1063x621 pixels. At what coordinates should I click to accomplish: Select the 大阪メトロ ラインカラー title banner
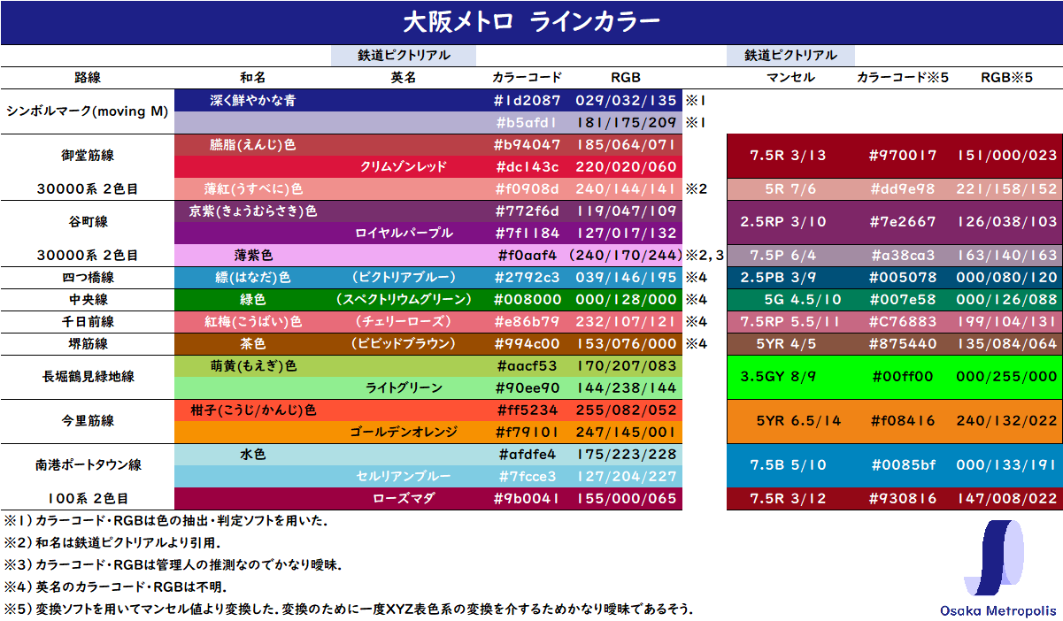click(531, 22)
